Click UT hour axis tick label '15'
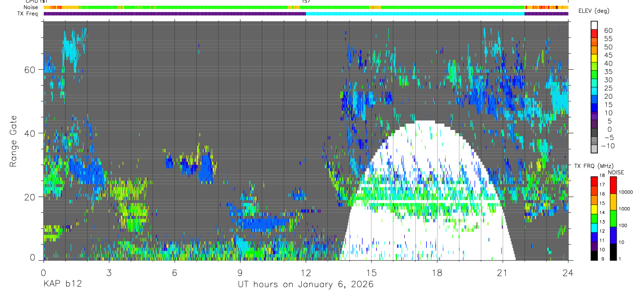639x295 pixels. pyautogui.click(x=371, y=272)
